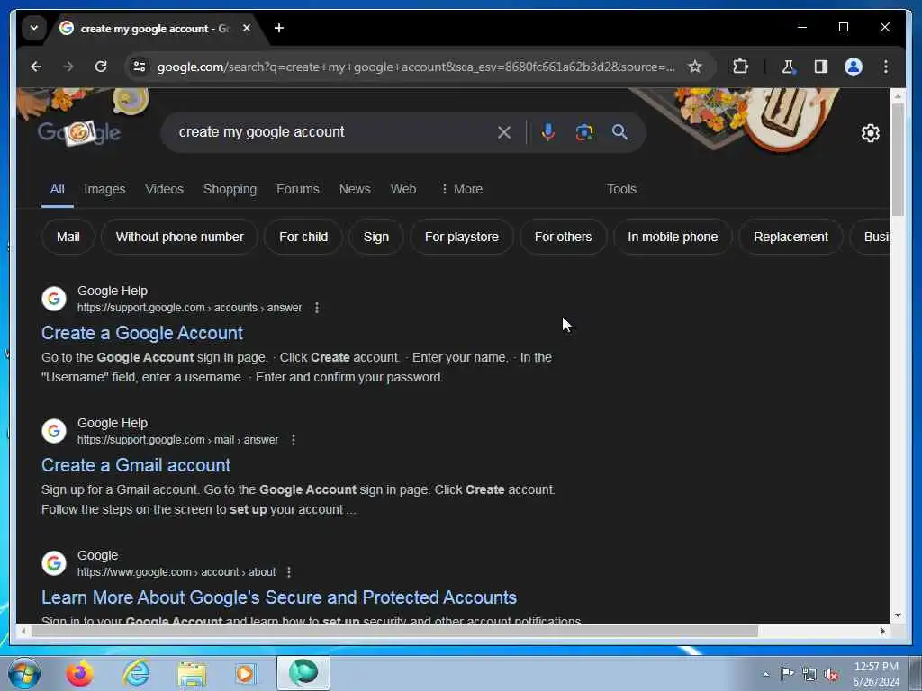Select the 'For child' chip
The height and width of the screenshot is (691, 922).
click(x=303, y=237)
